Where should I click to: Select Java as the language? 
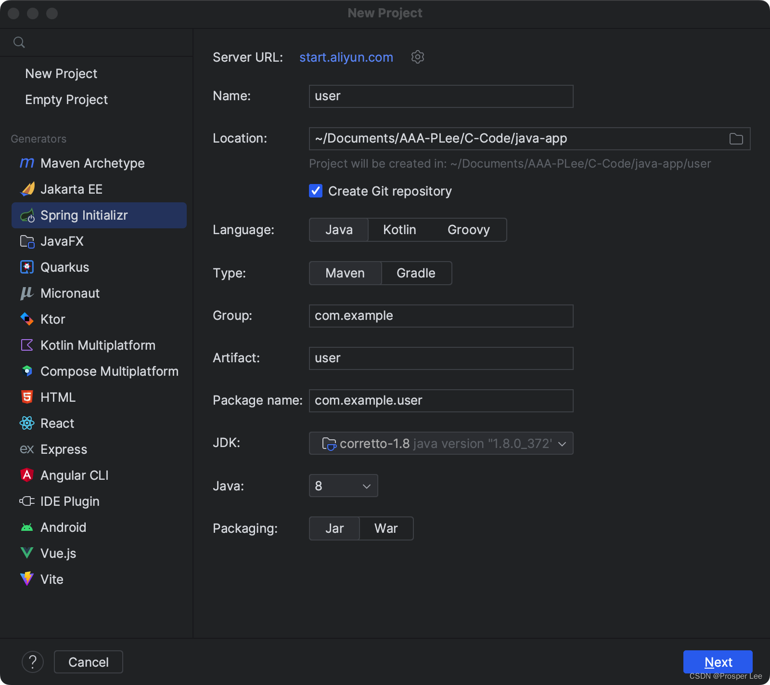(x=339, y=230)
